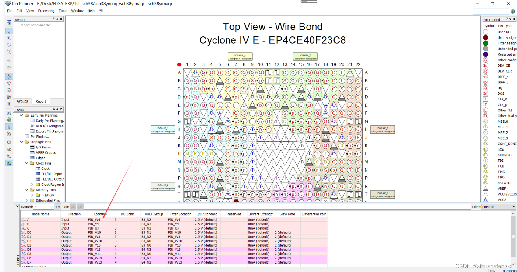Select Run I/O Assignment task
517x272 pixels.
click(x=50, y=126)
